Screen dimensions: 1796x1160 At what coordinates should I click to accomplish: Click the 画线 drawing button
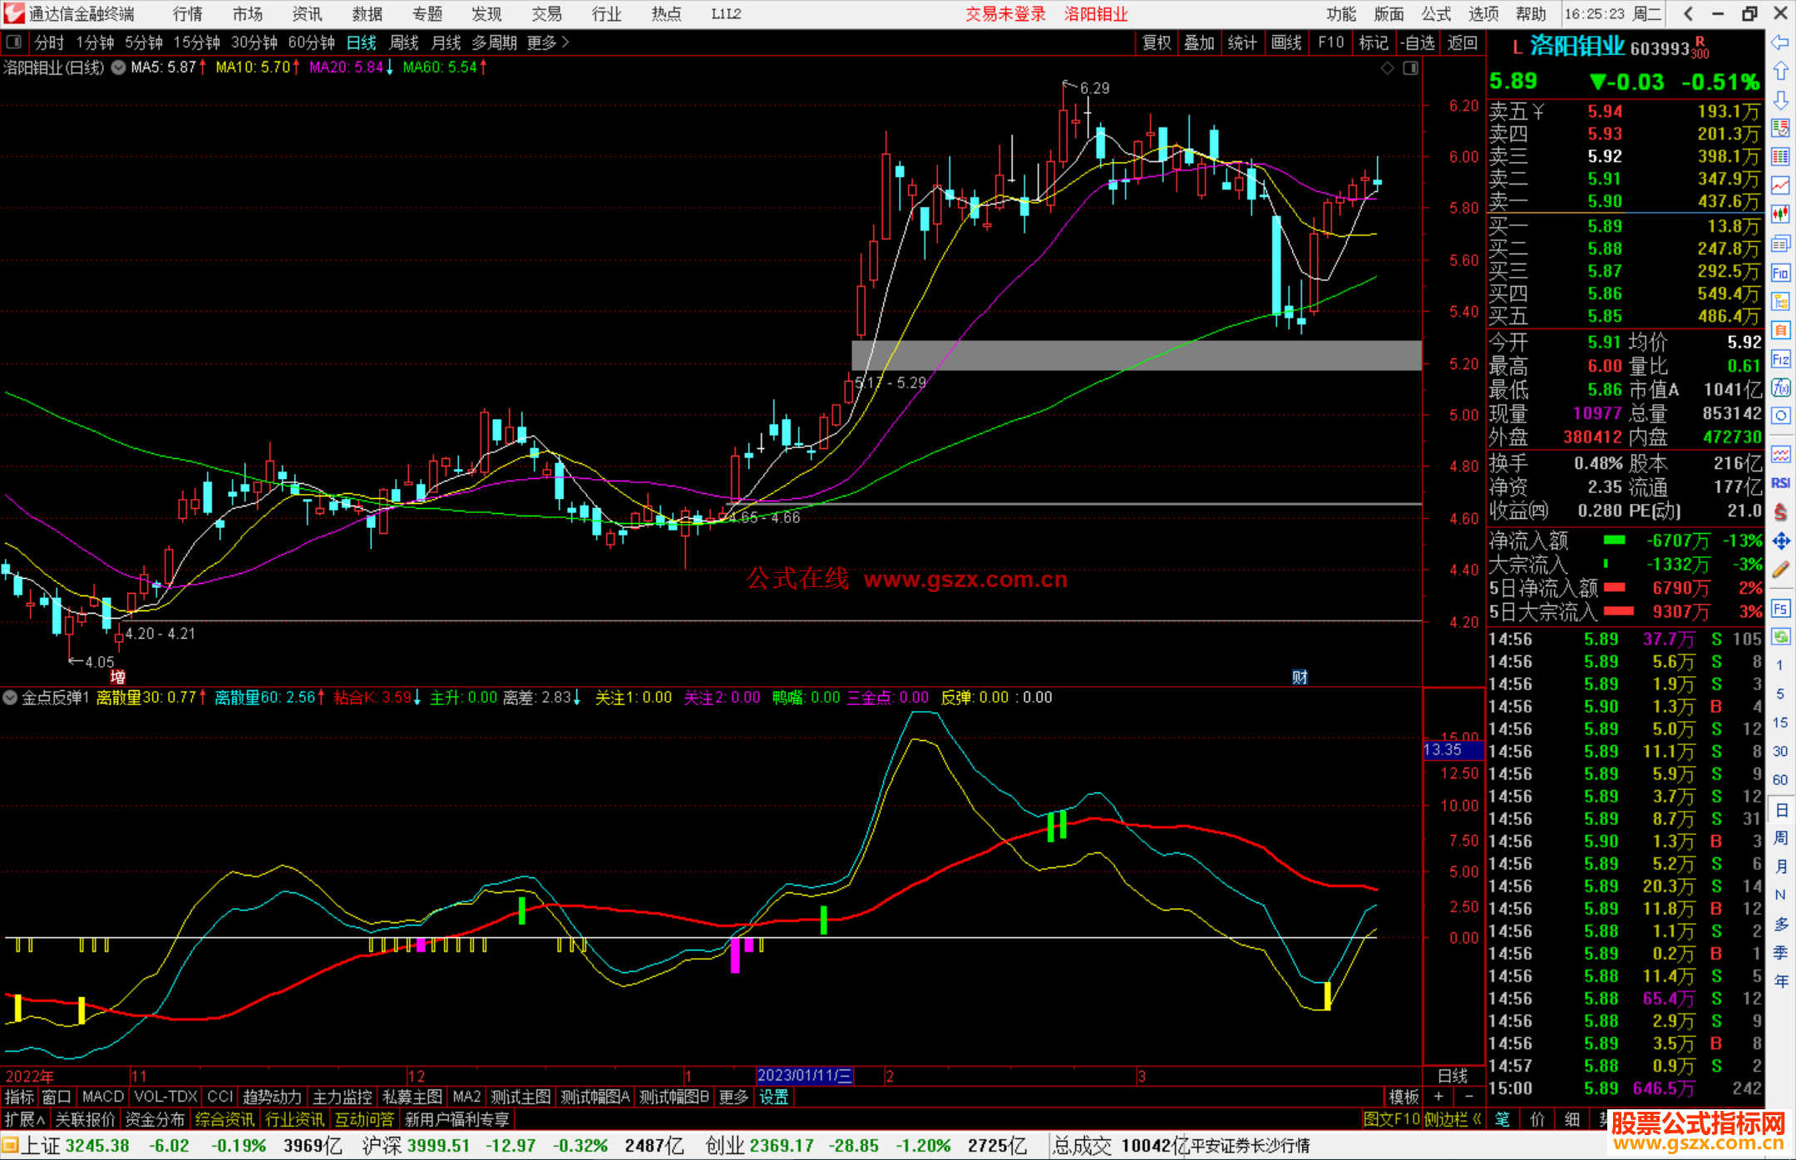pyautogui.click(x=1286, y=42)
